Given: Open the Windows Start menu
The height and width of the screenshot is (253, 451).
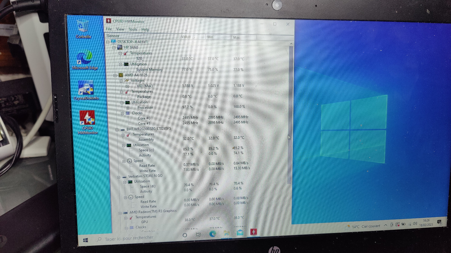Looking at the screenshot, I should [86, 240].
